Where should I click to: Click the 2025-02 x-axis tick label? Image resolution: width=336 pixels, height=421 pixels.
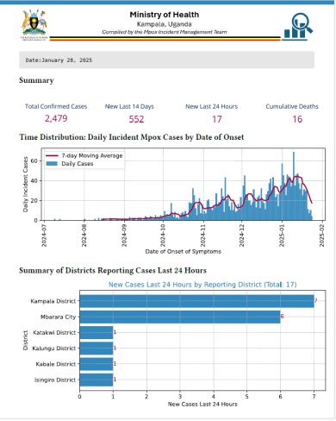(322, 236)
